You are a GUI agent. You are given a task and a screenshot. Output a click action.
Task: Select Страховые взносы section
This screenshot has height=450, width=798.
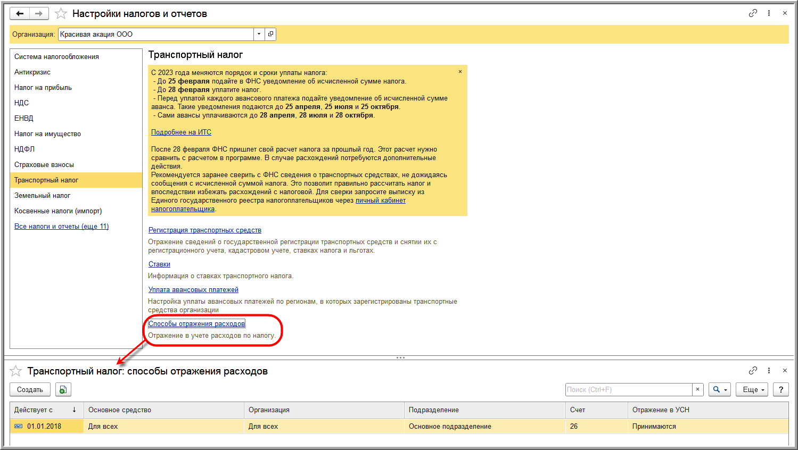pyautogui.click(x=76, y=164)
